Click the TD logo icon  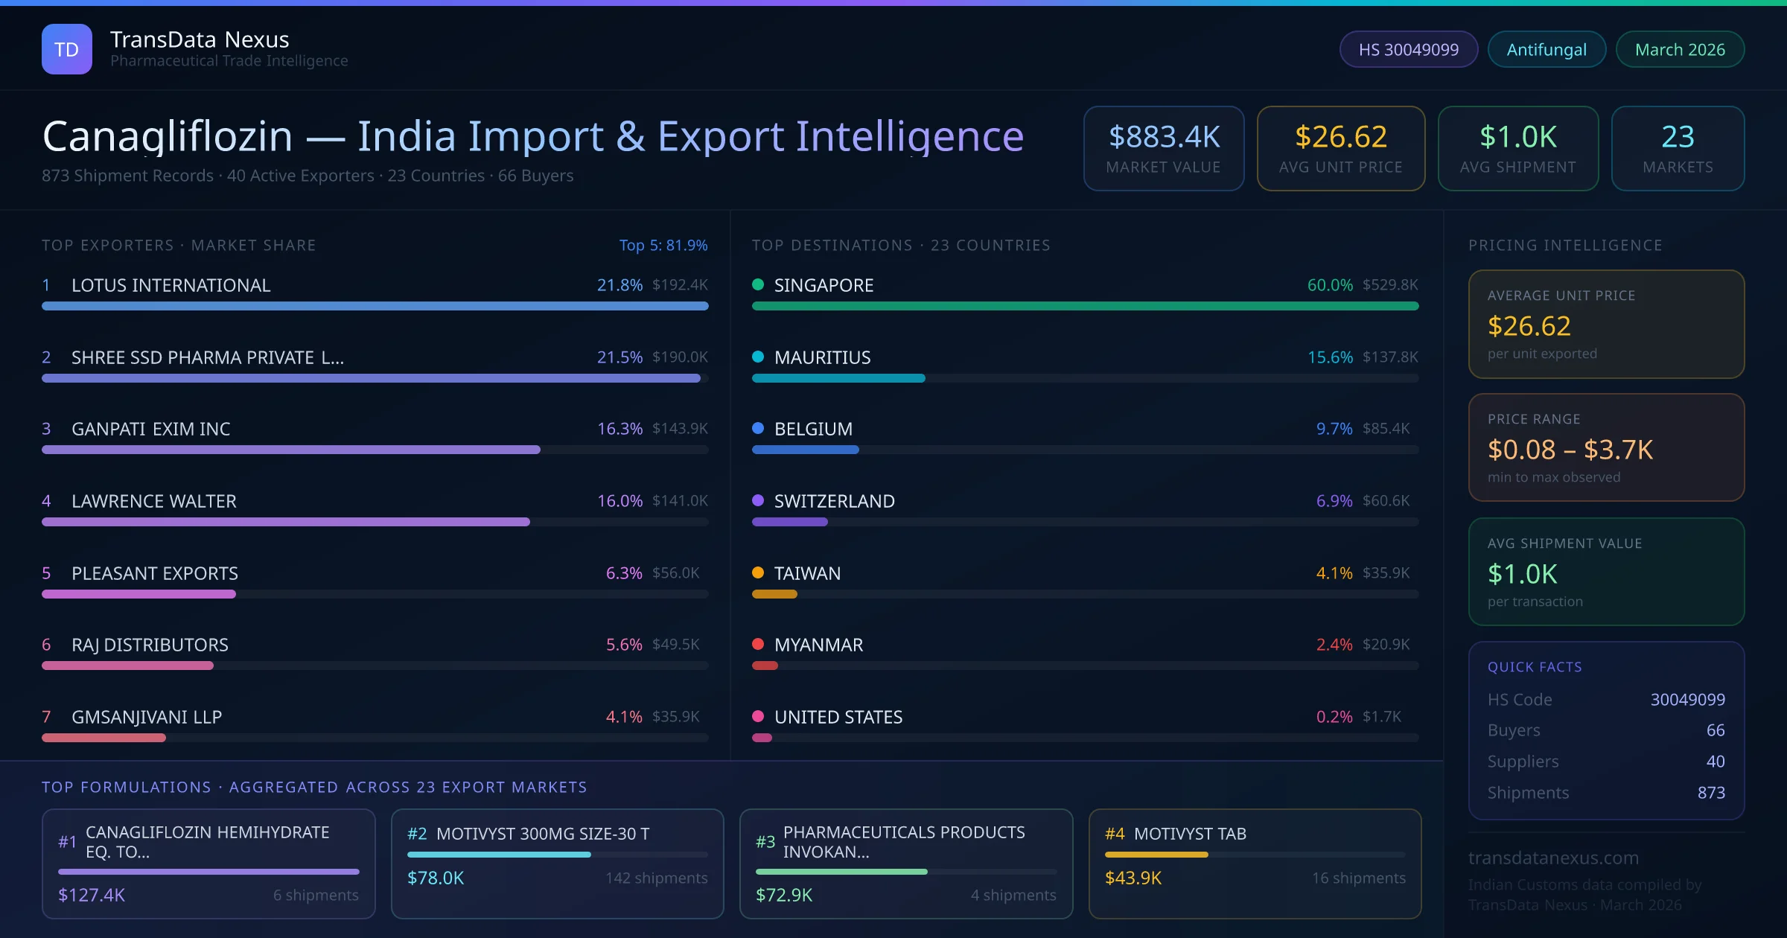point(67,48)
